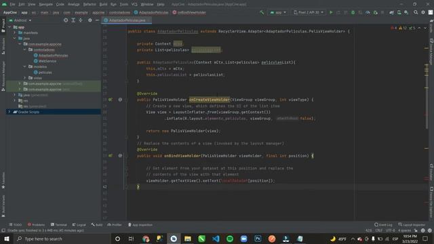The image size is (434, 244).
Task: Open the File menu
Action: [x=13, y=4]
